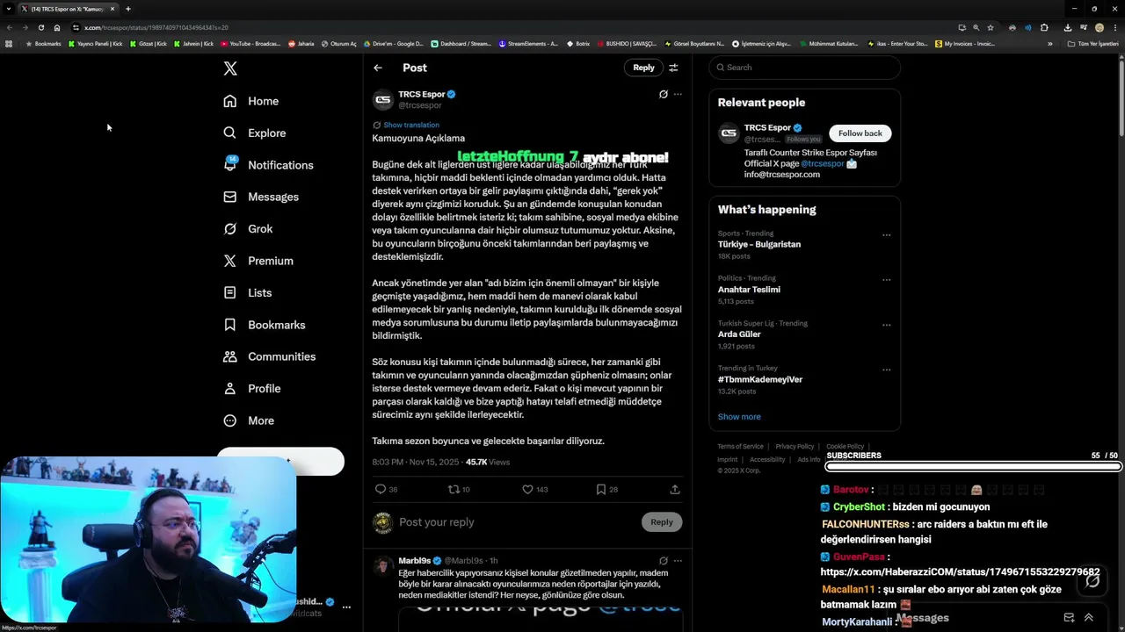Click the TRCS Espor avatar on post

[x=382, y=99]
